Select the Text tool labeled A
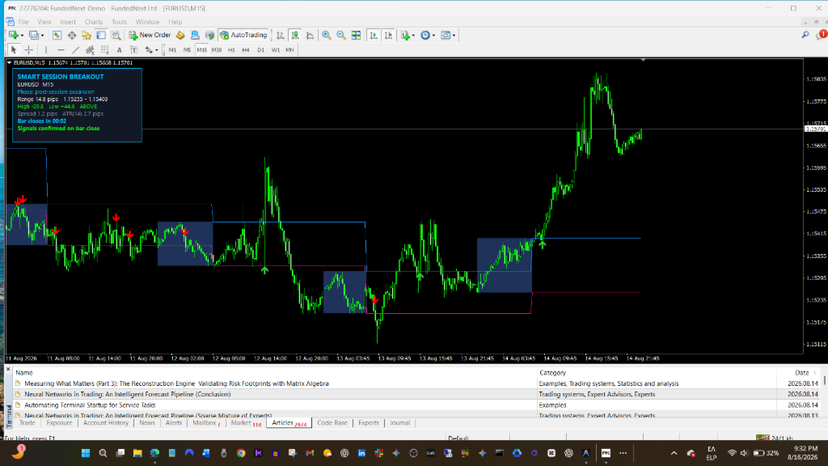 click(x=120, y=49)
